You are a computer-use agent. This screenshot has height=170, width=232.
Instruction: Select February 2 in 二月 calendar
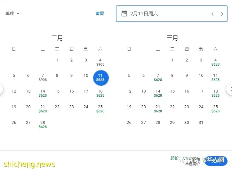point(71,60)
